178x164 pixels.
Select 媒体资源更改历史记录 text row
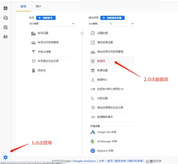pyautogui.click(x=110, y=107)
